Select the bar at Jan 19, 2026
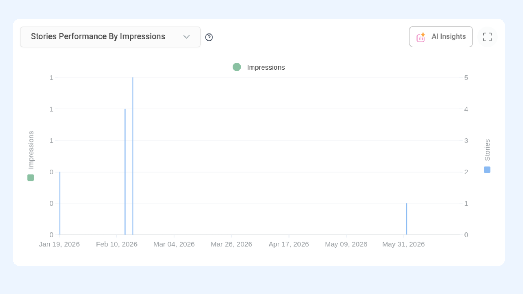This screenshot has width=523, height=294. tap(60, 203)
